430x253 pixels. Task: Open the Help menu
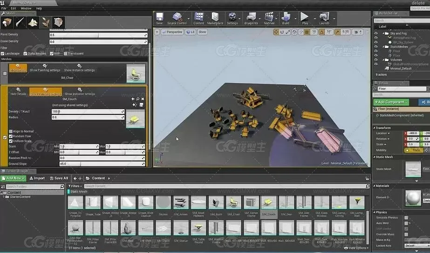(x=39, y=8)
